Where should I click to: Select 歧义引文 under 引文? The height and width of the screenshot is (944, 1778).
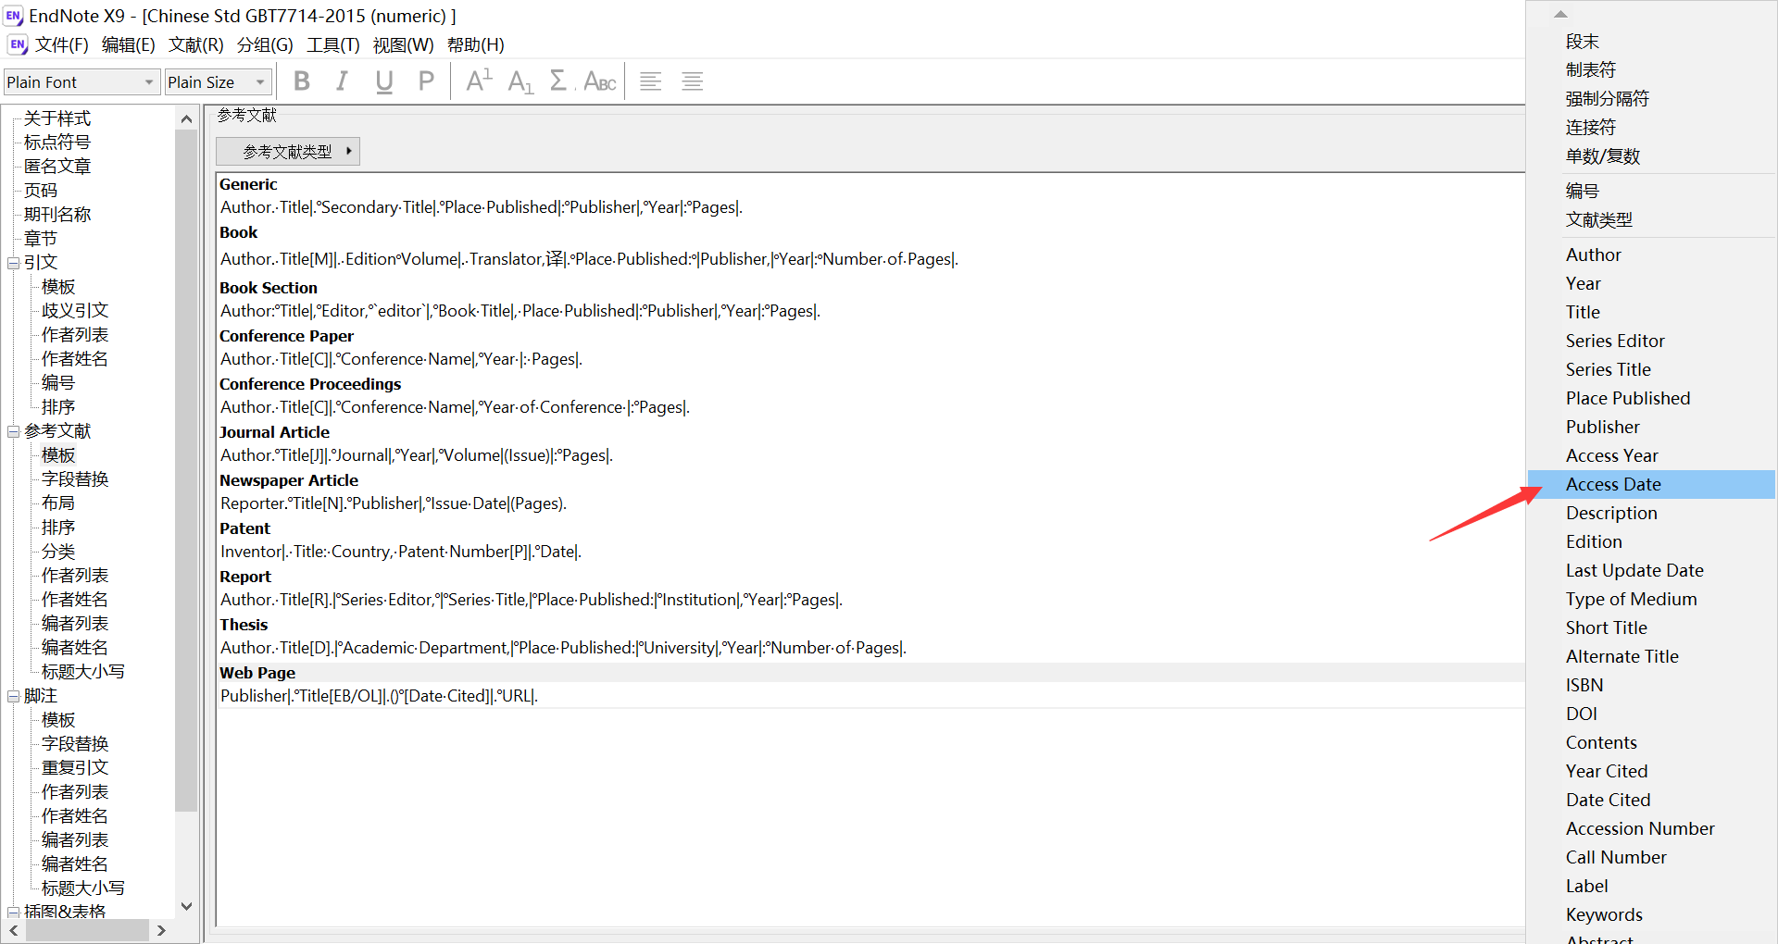click(x=75, y=311)
